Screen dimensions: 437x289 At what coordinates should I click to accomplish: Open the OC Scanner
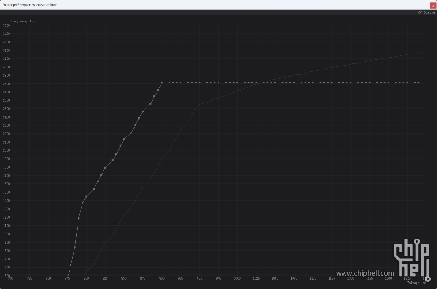click(426, 12)
